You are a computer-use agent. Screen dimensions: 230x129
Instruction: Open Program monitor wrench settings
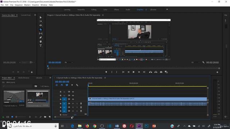point(203,62)
